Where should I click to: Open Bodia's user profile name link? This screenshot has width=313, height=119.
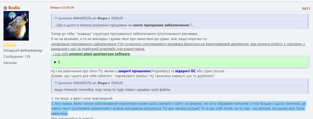click(14, 8)
